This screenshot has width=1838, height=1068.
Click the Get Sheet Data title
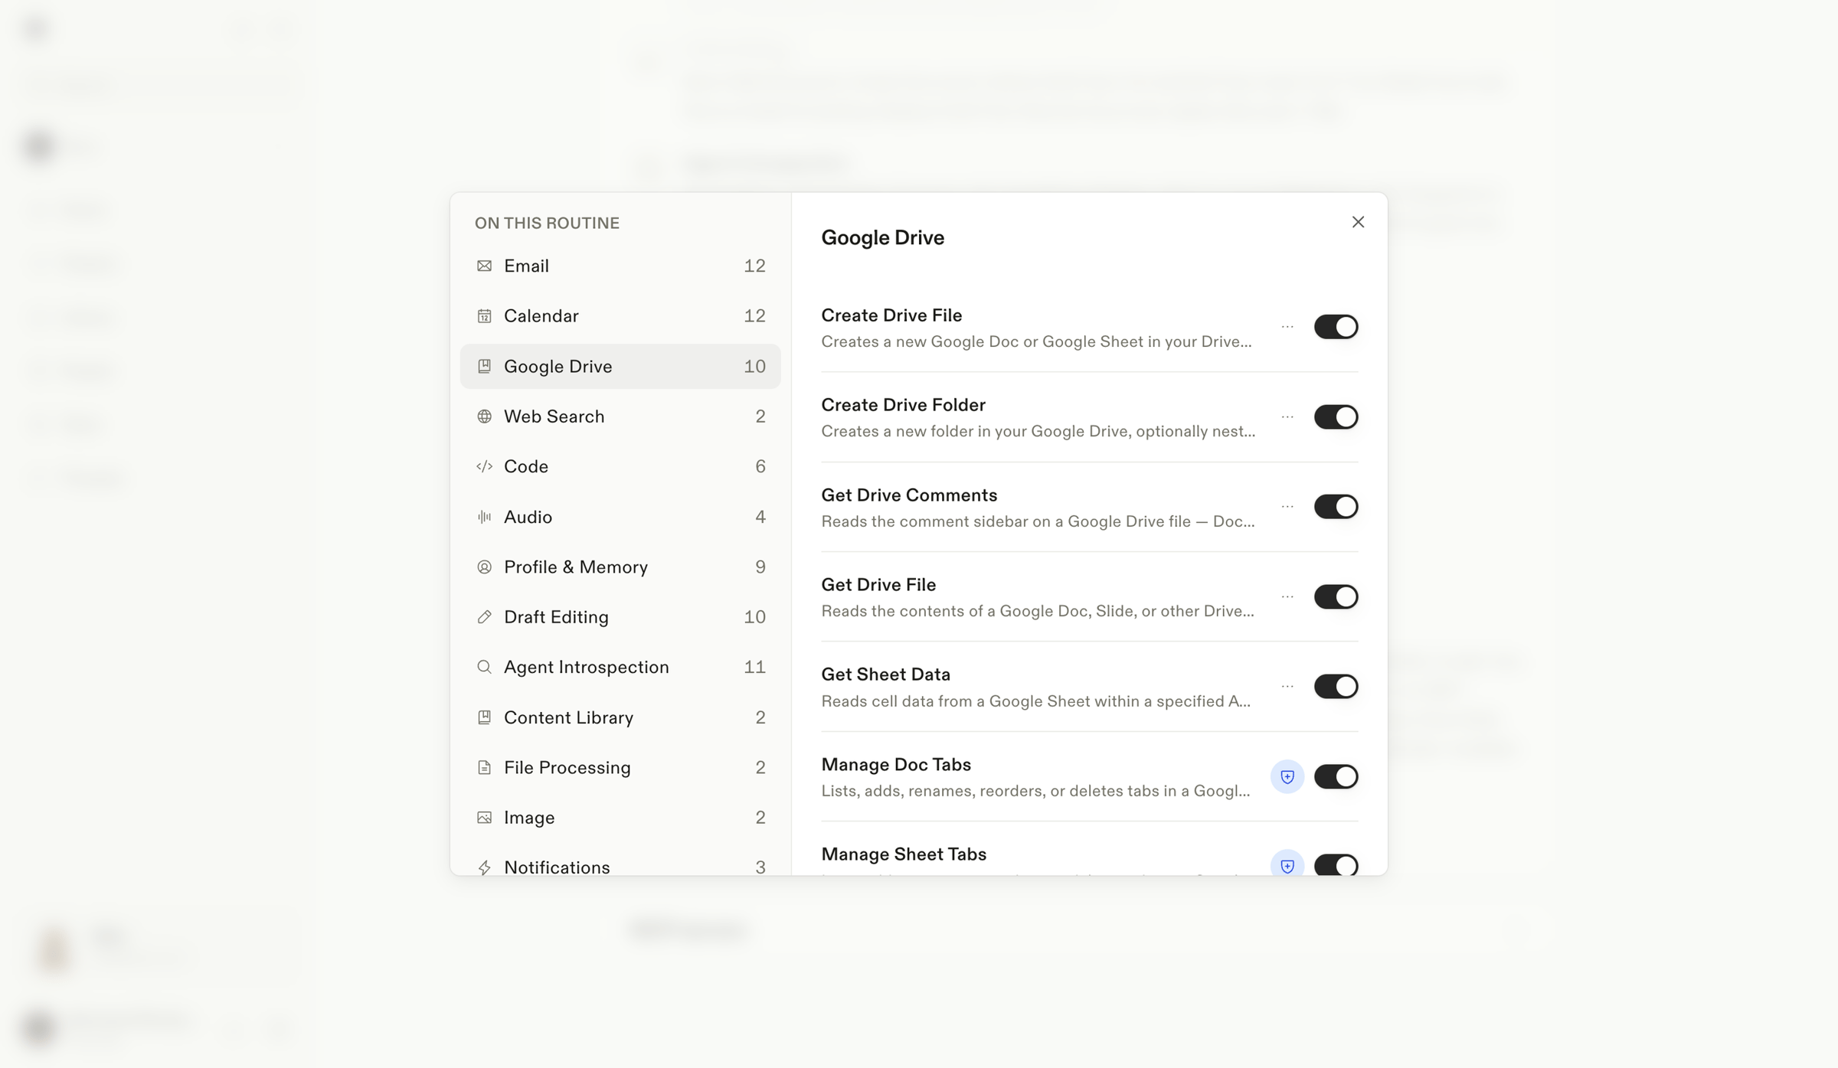click(885, 674)
